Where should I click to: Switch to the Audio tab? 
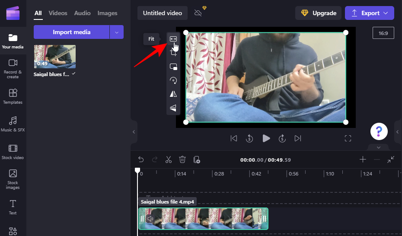click(82, 13)
